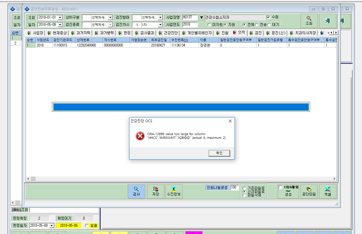Expand the 상하구분 dropdown

coord(110,18)
